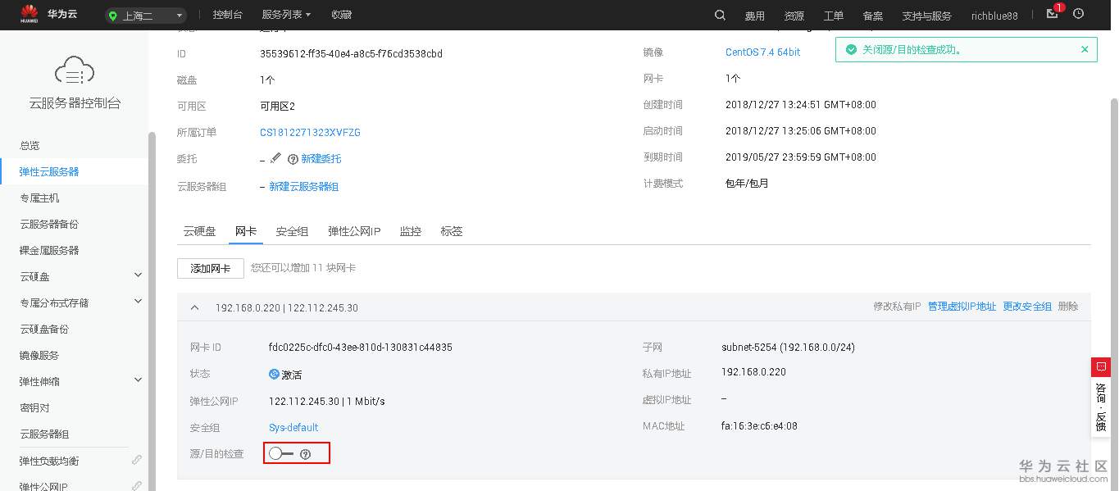Open the 标签 tab
This screenshot has width=1119, height=491.
point(452,231)
